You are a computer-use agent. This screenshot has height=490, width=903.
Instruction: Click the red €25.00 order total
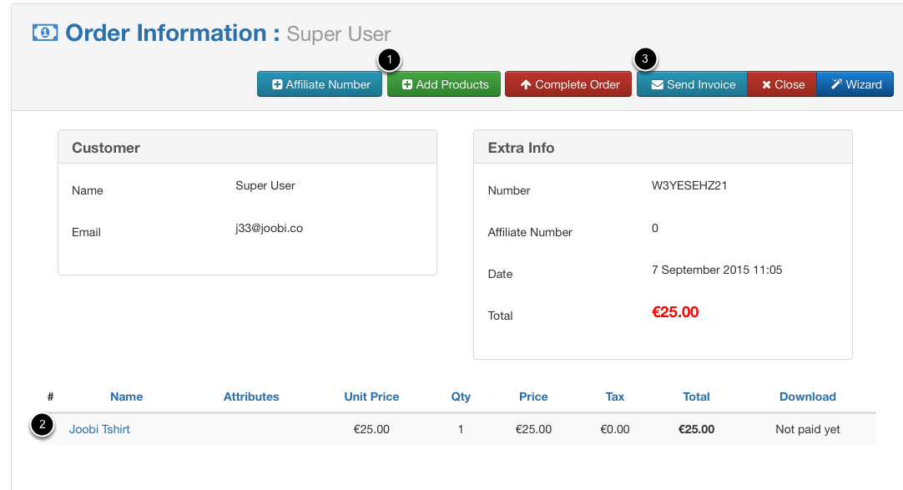coord(675,312)
